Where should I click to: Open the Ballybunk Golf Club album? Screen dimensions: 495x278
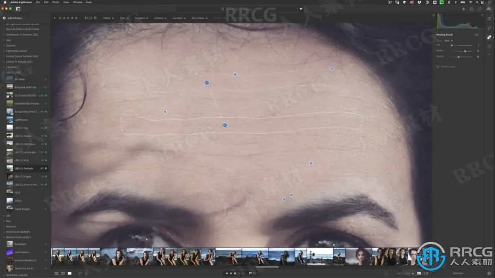pyautogui.click(x=25, y=87)
